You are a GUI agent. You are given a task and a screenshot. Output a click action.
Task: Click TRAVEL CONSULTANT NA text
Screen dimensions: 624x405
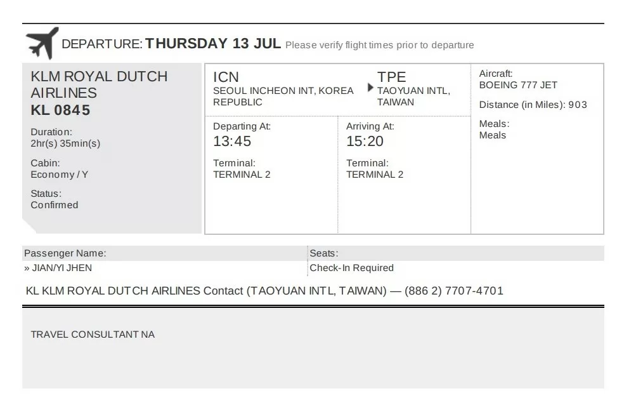pos(93,335)
